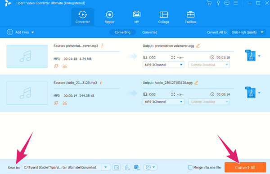The width and height of the screenshot is (270, 174).
Task: Open audio track dropdown for presentation voiceover
Action: [x=163, y=65]
